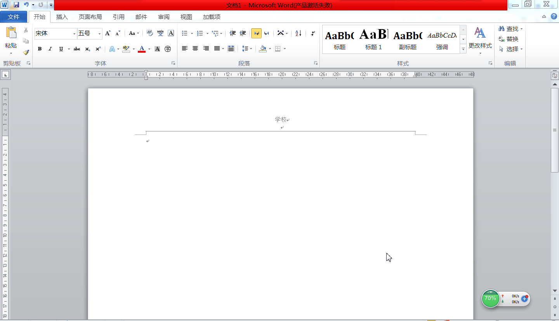
Task: Switch to the 审阅 (Review) tab
Action: tap(164, 17)
